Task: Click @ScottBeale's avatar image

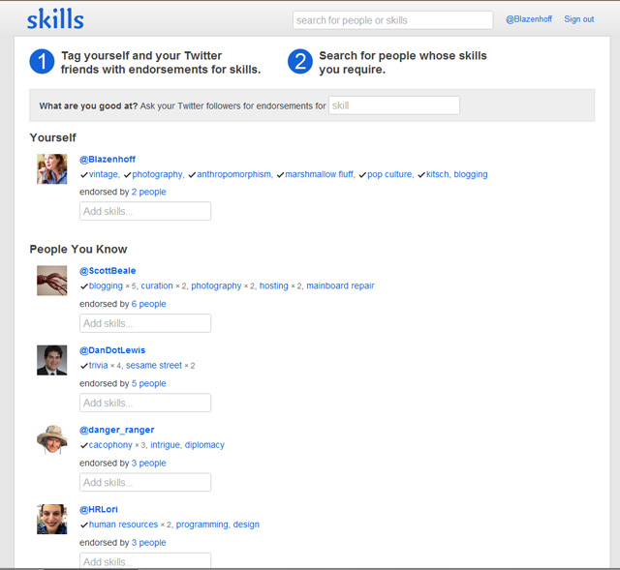Action: point(52,281)
